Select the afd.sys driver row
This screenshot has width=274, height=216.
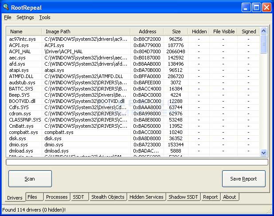point(133,64)
